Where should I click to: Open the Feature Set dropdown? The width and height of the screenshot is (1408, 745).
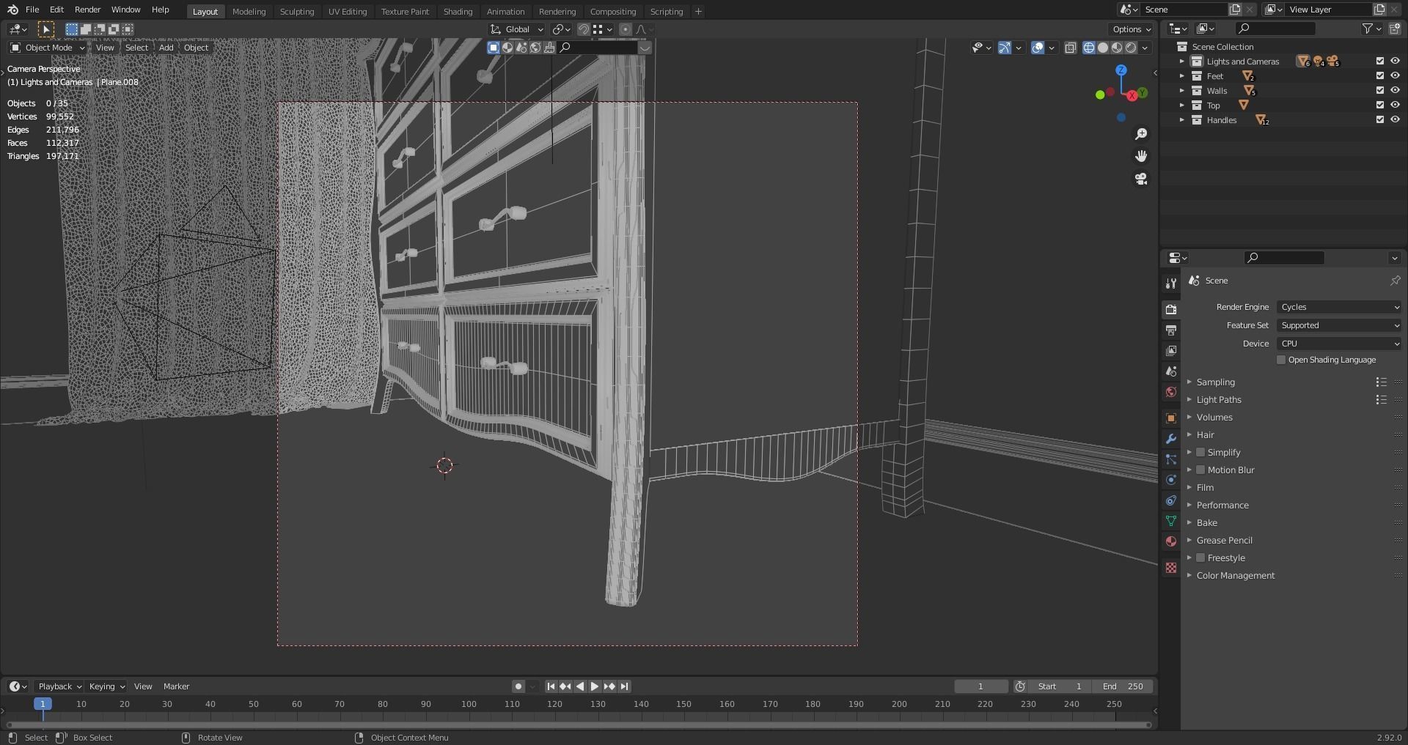coord(1339,325)
